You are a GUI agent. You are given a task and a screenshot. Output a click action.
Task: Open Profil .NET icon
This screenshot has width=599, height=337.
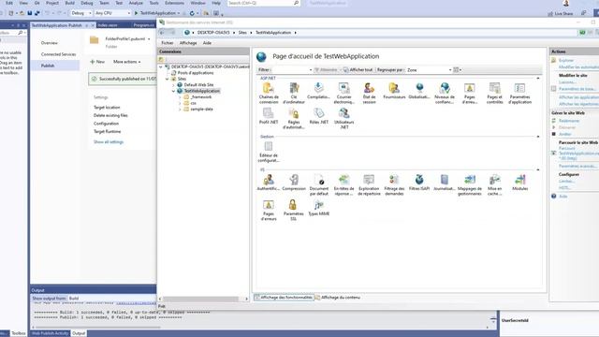pos(269,116)
